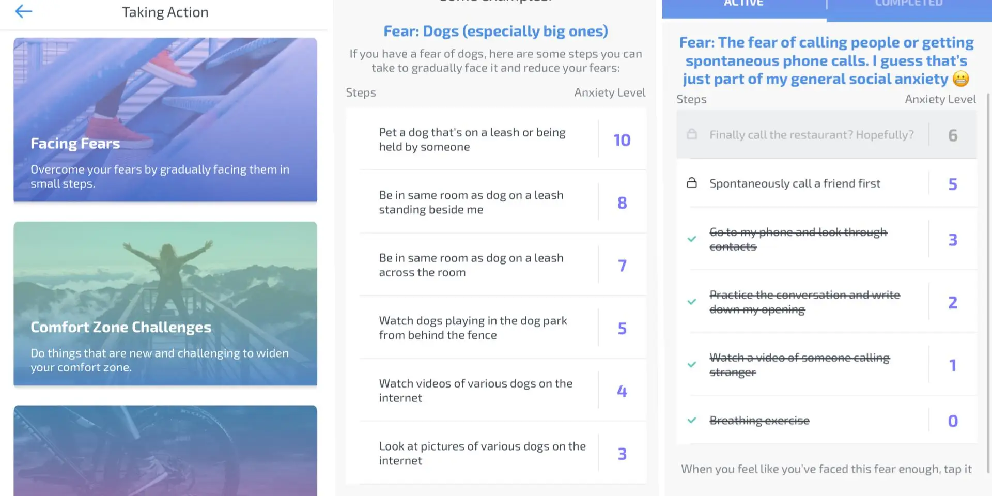Image resolution: width=992 pixels, height=496 pixels.
Task: Uncheck the 'Breathing exercise' step checkmark
Action: (692, 420)
